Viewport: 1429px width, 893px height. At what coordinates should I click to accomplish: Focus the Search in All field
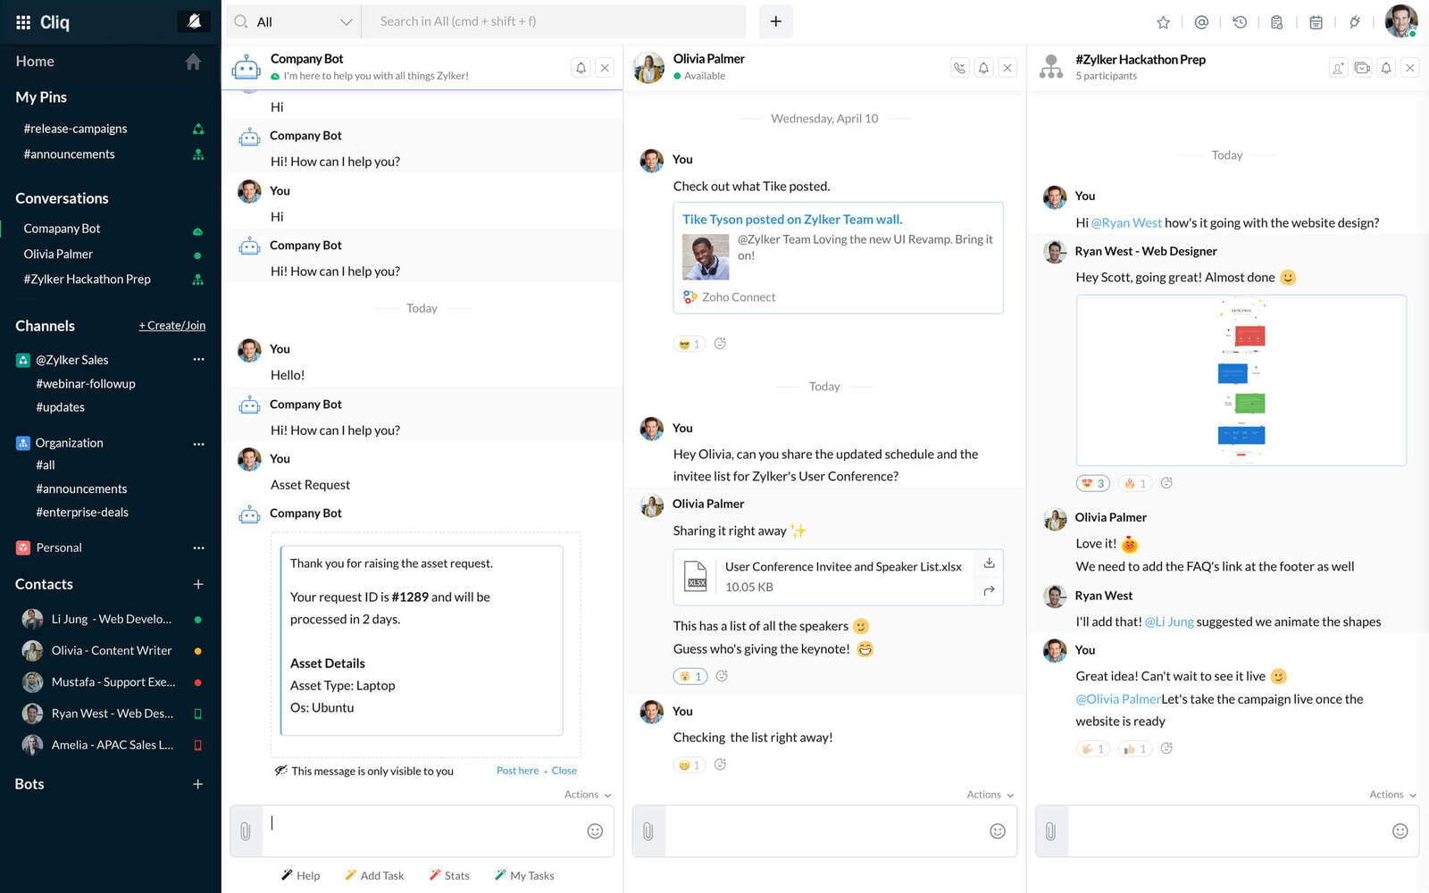pyautogui.click(x=554, y=21)
